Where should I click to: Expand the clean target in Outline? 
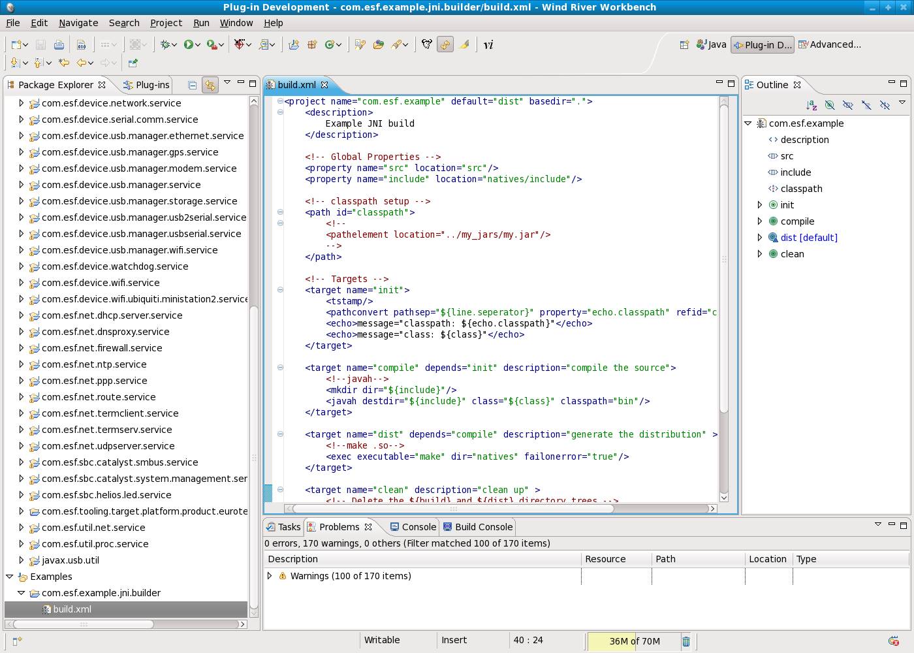click(x=760, y=254)
